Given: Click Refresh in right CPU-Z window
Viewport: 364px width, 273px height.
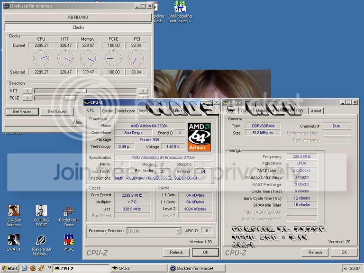Looking at the screenshot, I should click(315, 252).
